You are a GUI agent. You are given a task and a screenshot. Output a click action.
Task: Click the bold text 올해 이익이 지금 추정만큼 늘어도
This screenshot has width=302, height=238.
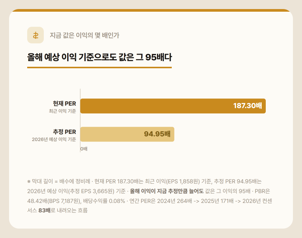[166, 191]
